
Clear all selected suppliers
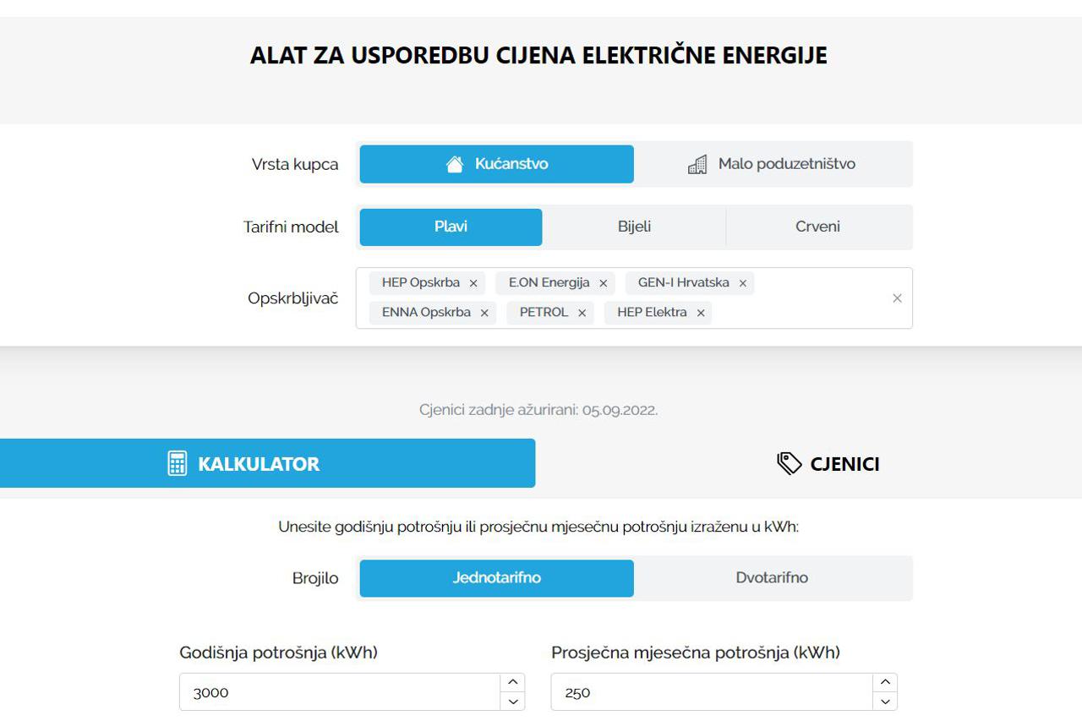[x=897, y=298]
